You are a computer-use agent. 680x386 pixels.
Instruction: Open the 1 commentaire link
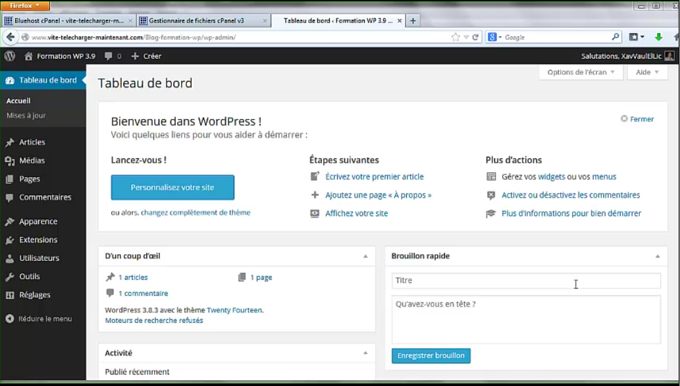point(143,294)
